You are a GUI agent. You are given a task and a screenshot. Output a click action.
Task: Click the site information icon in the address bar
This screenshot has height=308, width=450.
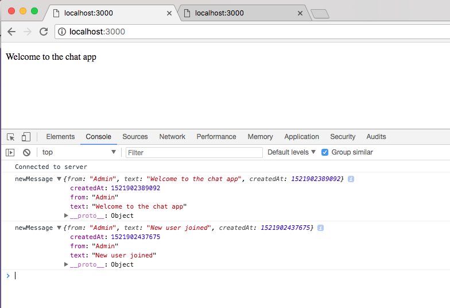click(63, 32)
